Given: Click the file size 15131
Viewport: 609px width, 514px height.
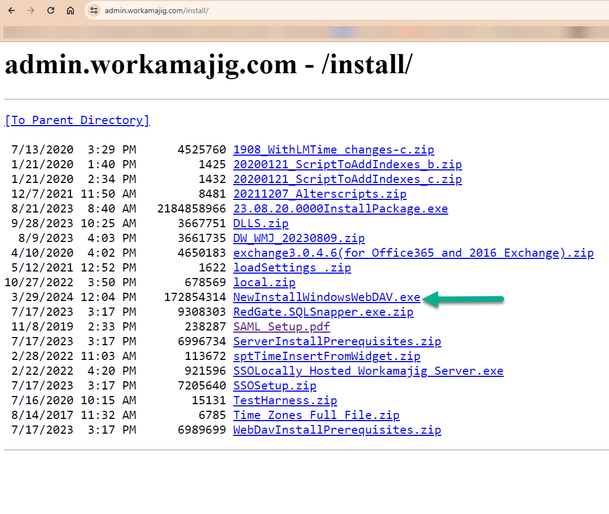Looking at the screenshot, I should click(209, 401).
